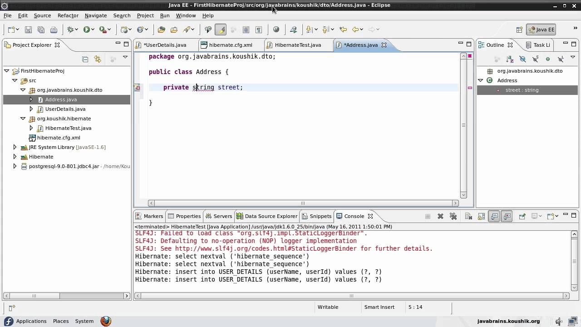The image size is (581, 327).
Task: Collapse the src folder node
Action: click(15, 80)
